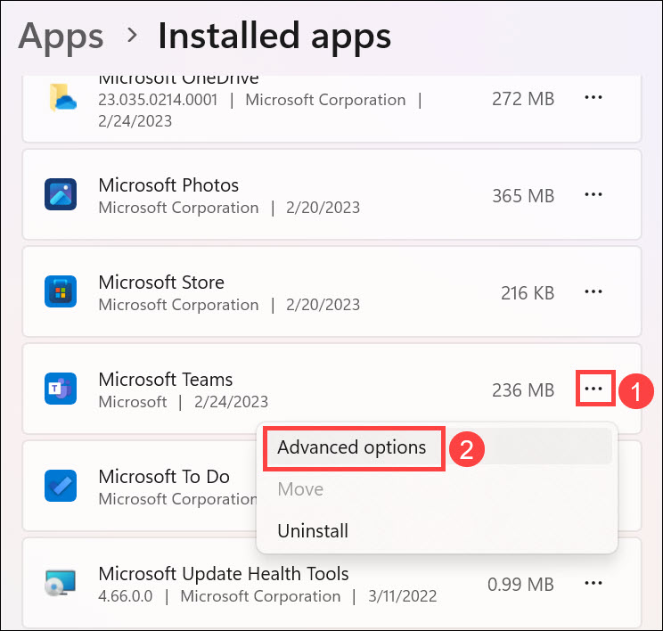Click the Microsoft Teams app icon
The image size is (663, 631).
61,389
